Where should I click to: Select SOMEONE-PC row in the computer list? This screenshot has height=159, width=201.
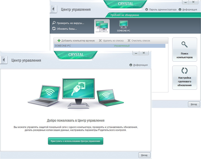tap(110, 46)
